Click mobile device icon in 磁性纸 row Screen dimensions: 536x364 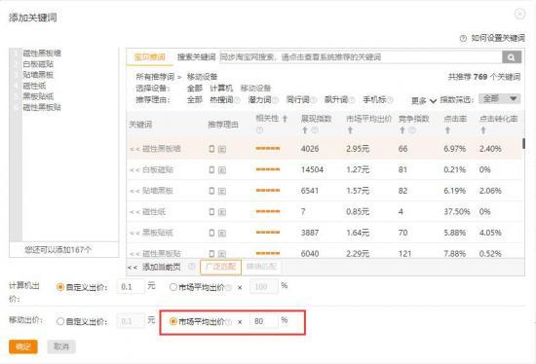211,212
